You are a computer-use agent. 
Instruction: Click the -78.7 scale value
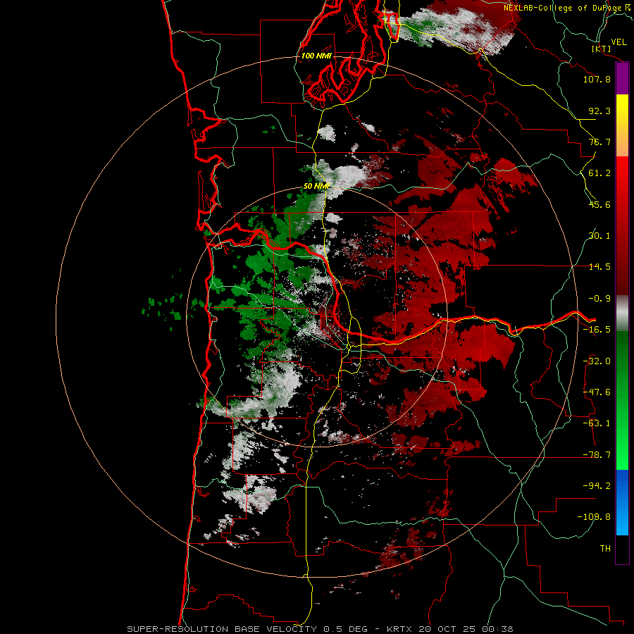click(x=597, y=455)
